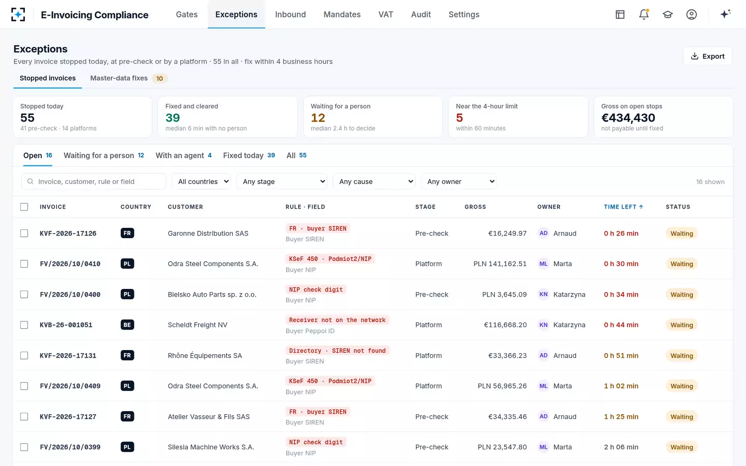This screenshot has width=746, height=466.
Task: Click the ML avatar on FV/2026/10/0409 row
Action: (543, 386)
